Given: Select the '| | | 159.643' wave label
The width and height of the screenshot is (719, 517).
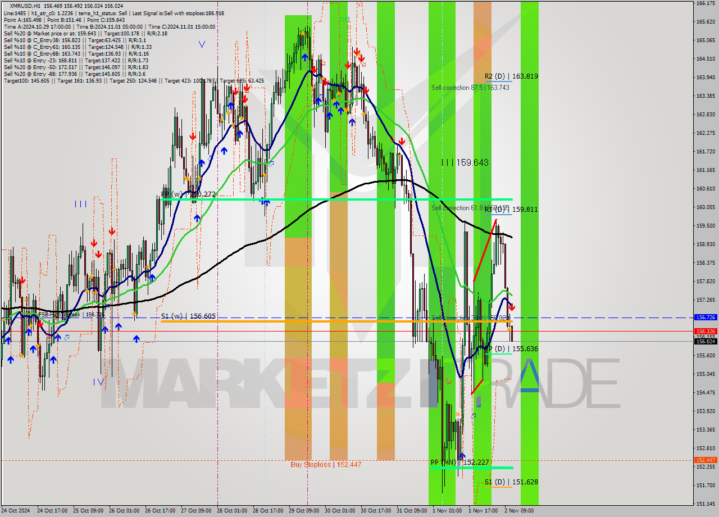Looking at the screenshot, I should click(465, 162).
